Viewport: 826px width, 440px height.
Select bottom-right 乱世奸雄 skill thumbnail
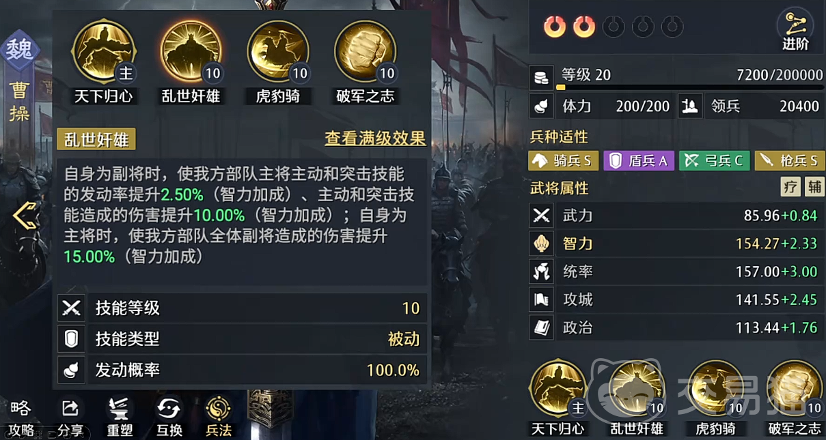coord(636,397)
